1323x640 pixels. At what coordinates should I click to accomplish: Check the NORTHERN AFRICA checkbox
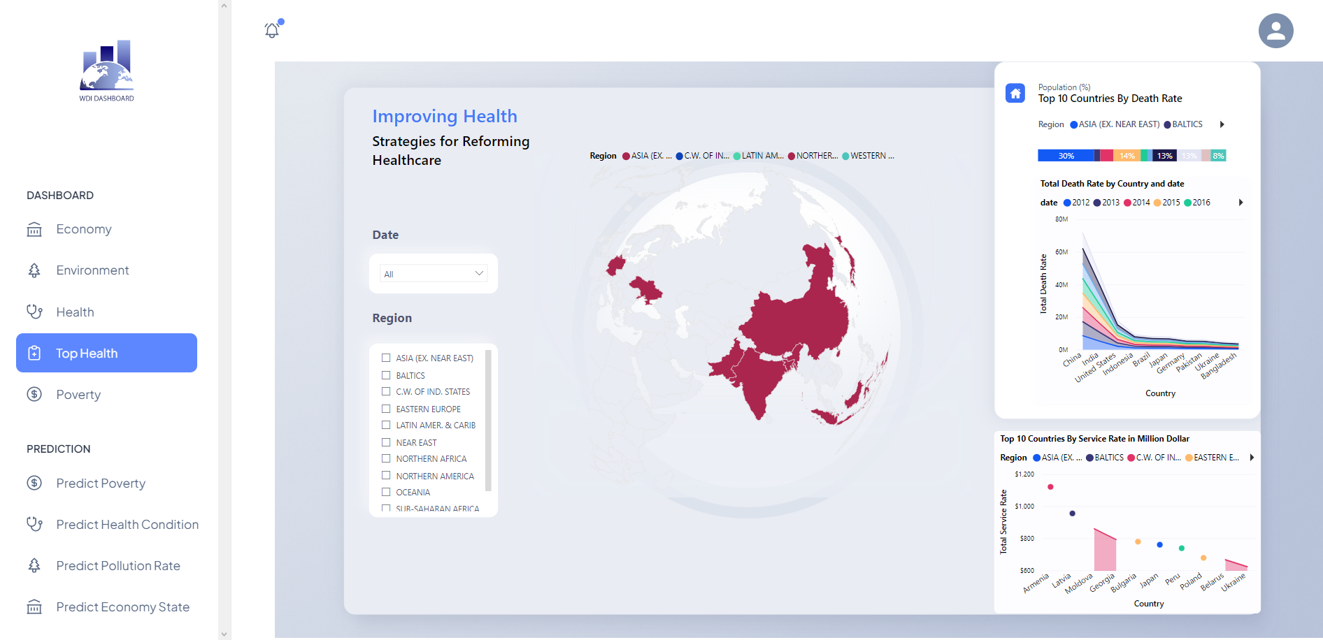[386, 458]
